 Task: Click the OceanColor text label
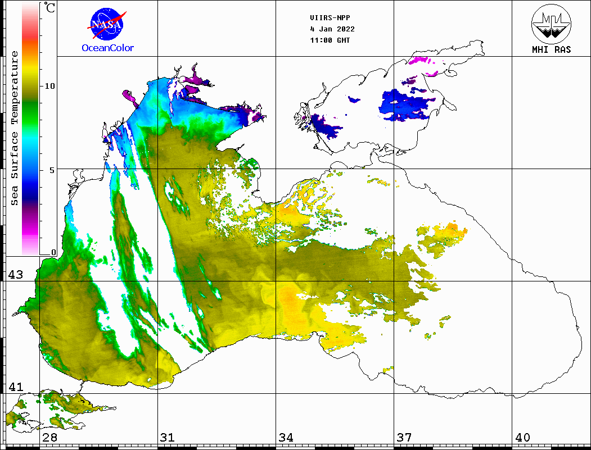click(108, 48)
